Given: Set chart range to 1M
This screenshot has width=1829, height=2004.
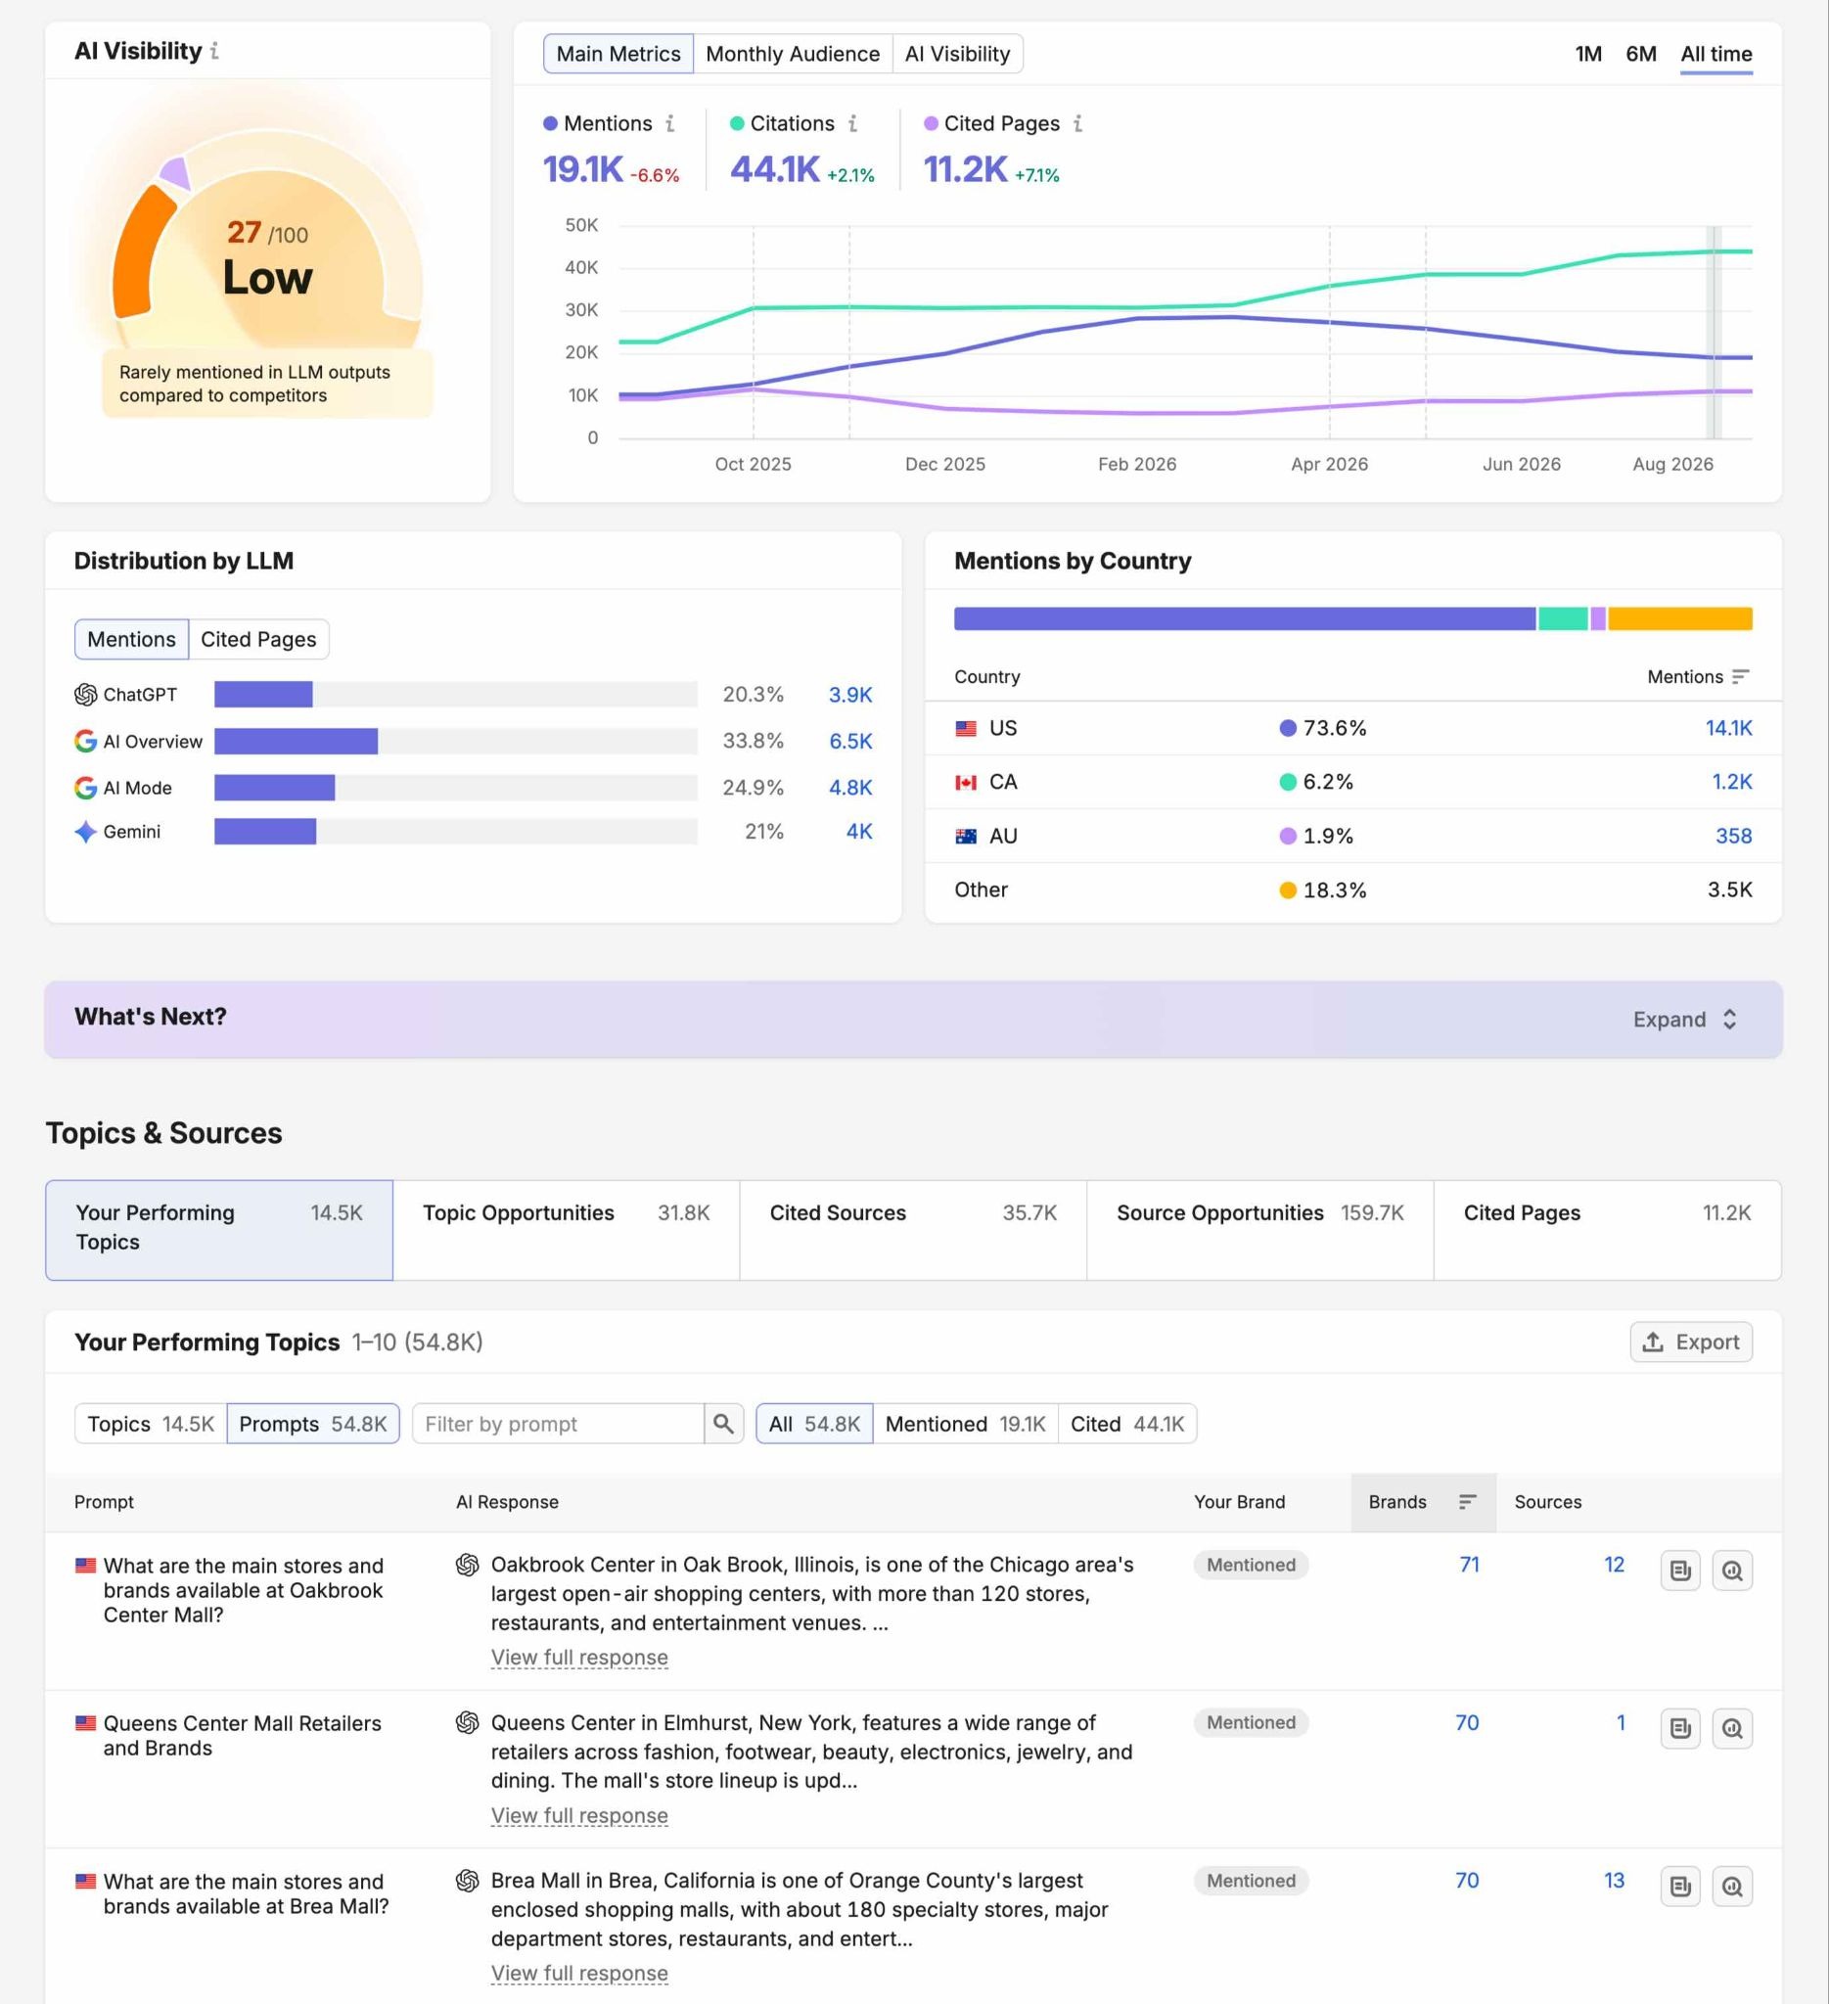Looking at the screenshot, I should pyautogui.click(x=1588, y=54).
